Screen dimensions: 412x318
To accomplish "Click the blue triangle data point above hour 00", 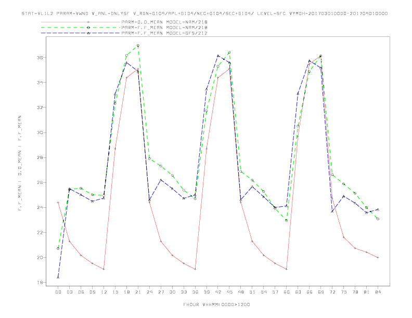I will pos(58,277).
